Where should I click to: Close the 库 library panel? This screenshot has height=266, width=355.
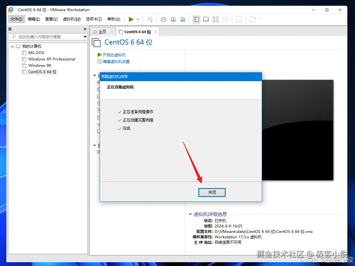click(85, 29)
